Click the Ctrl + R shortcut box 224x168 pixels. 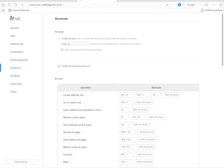138,117
